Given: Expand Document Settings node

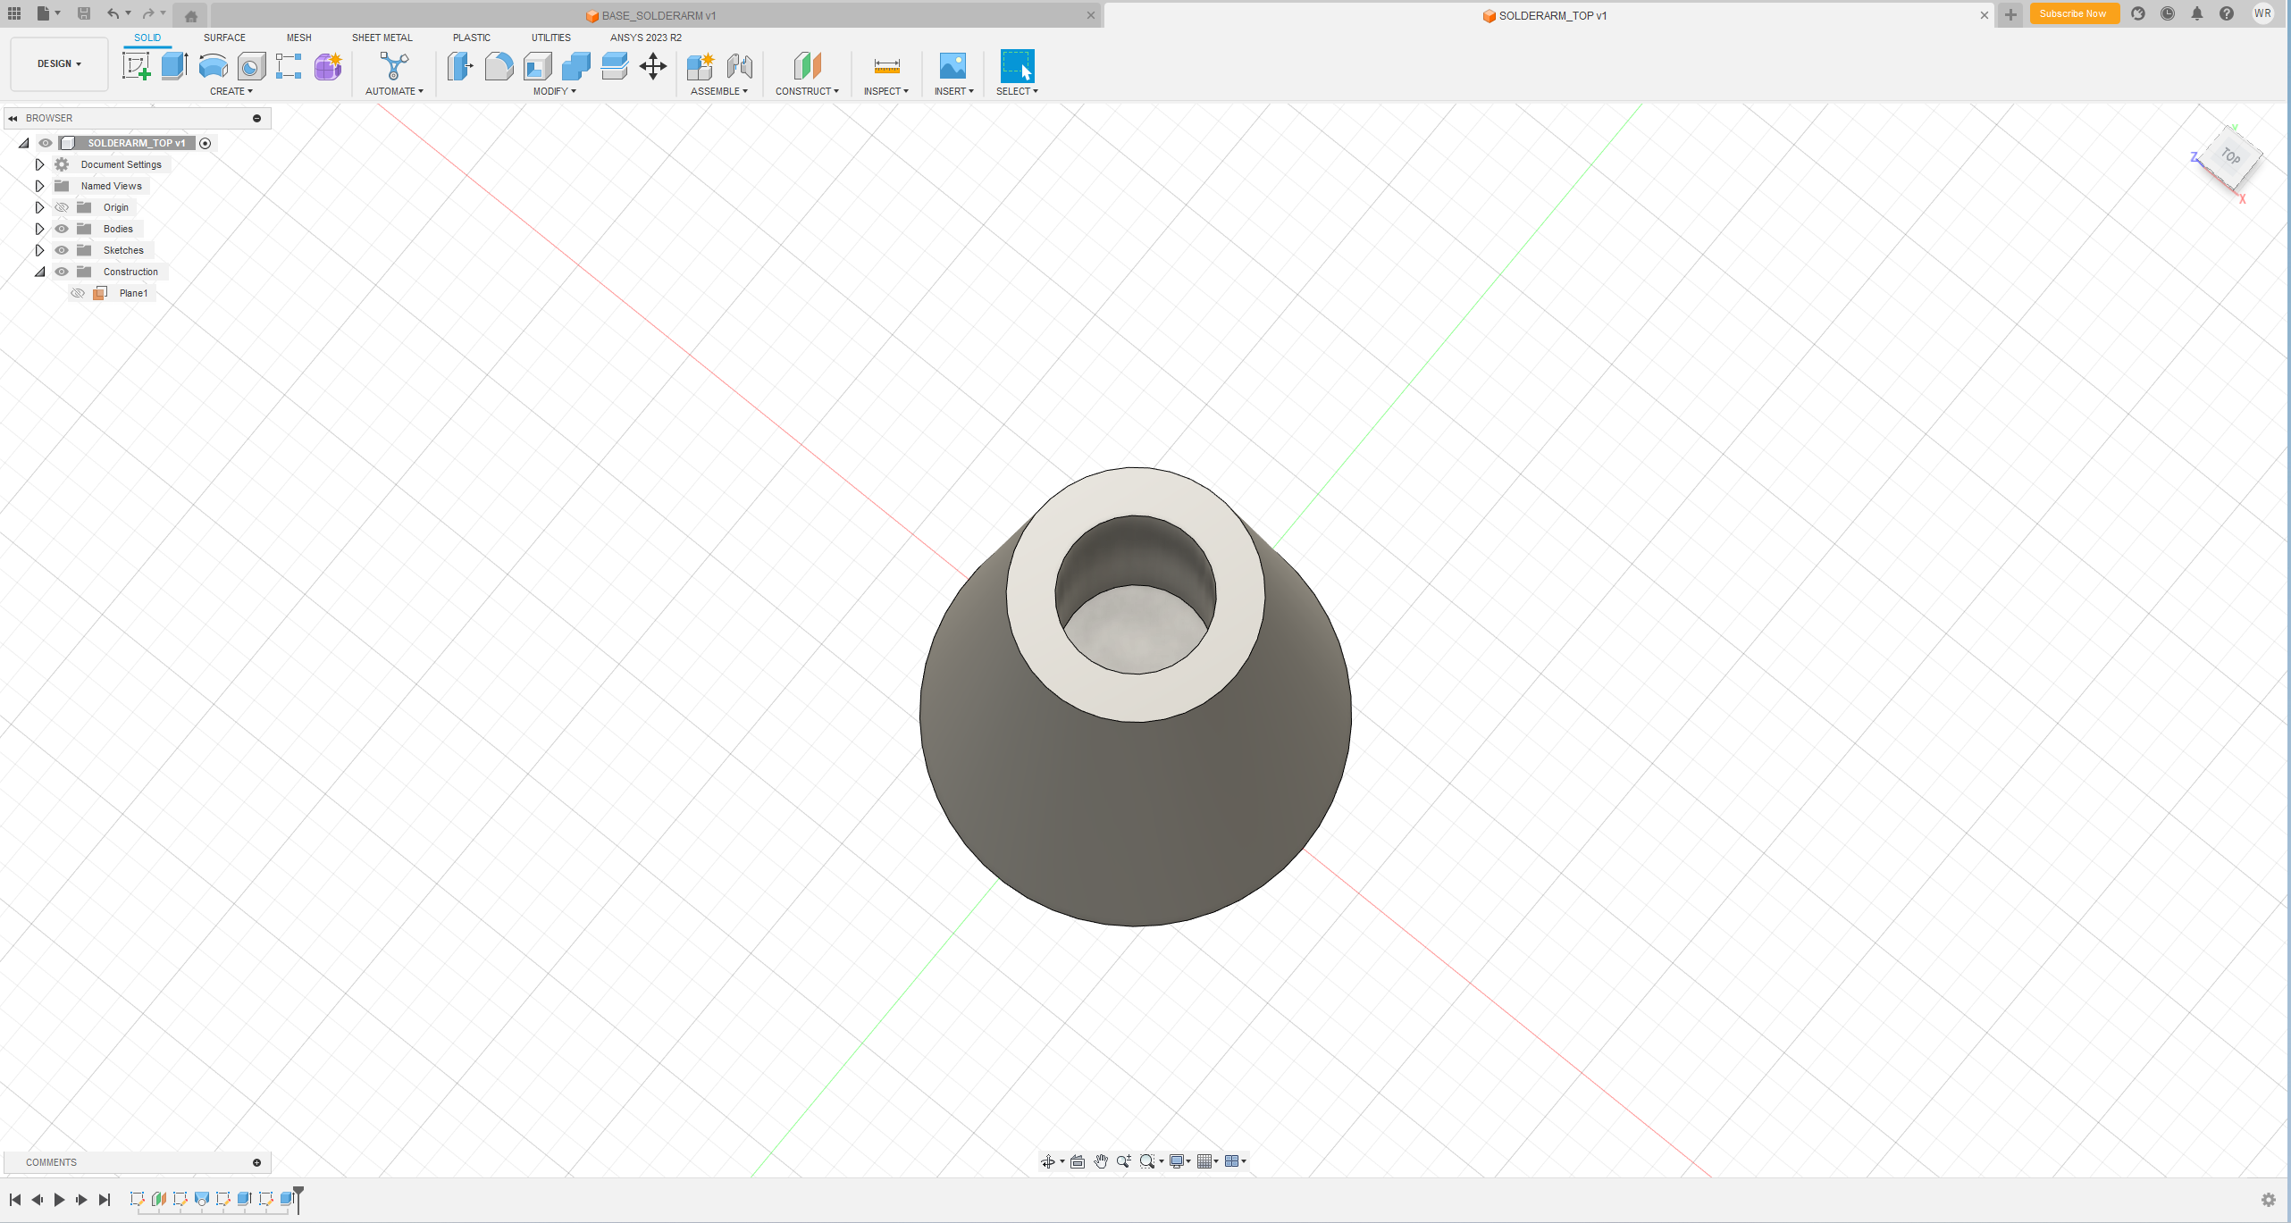Looking at the screenshot, I should click(39, 164).
